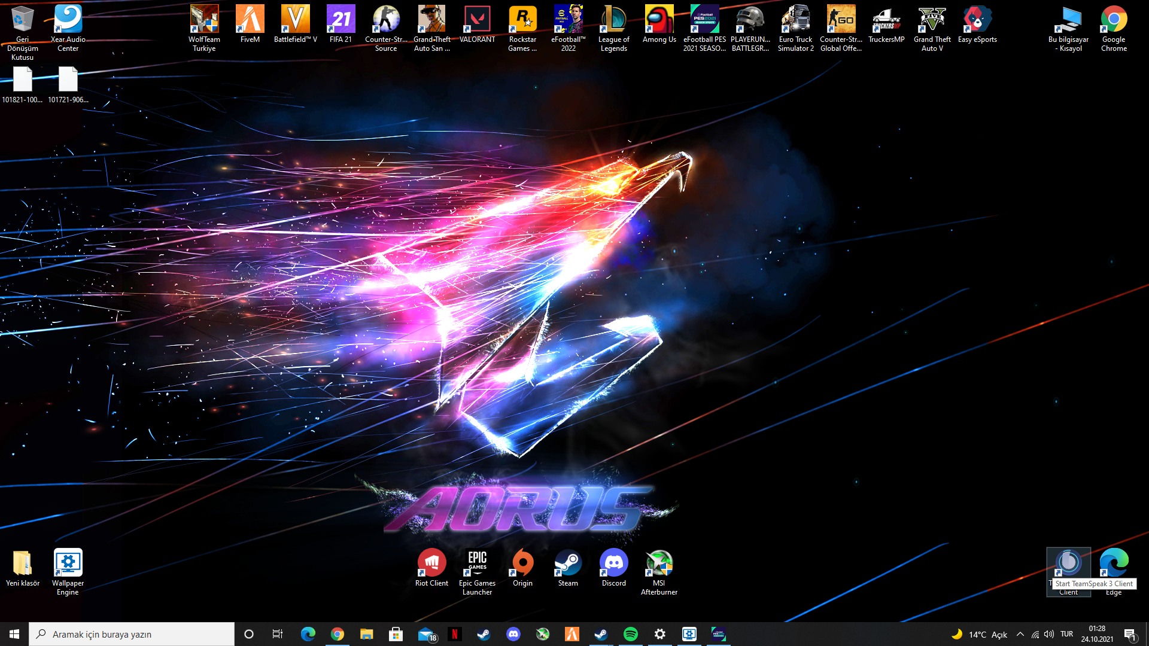
Task: Open the network connections tray icon
Action: click(x=1035, y=634)
